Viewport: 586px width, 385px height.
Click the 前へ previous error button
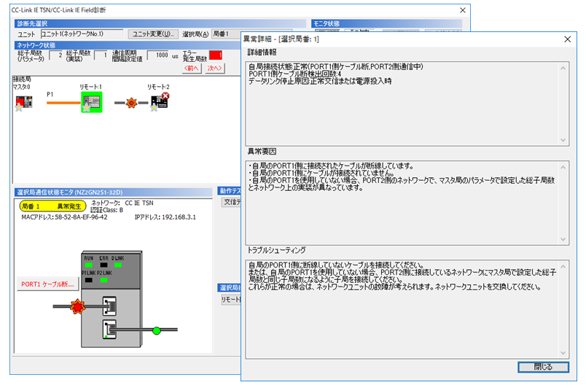coord(192,69)
